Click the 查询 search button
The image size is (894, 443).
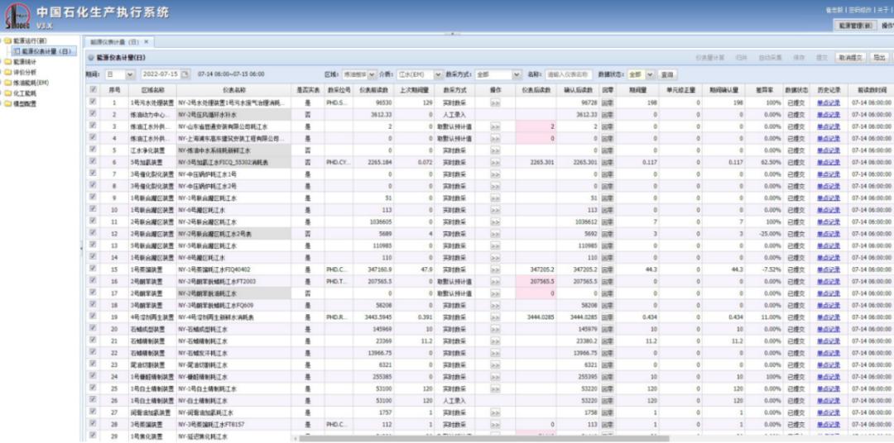667,74
